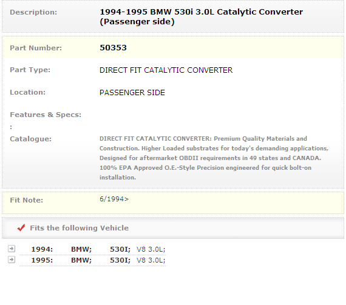This screenshot has width=346, height=305.
Task: Click the DIRECT FIT CATALYTIC CONVERTER part type
Action: tap(166, 70)
